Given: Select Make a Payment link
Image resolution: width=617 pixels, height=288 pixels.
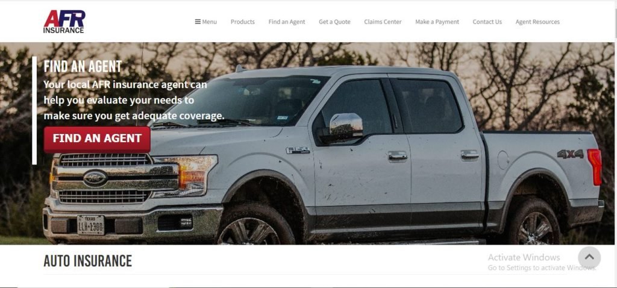Looking at the screenshot, I should tap(437, 22).
